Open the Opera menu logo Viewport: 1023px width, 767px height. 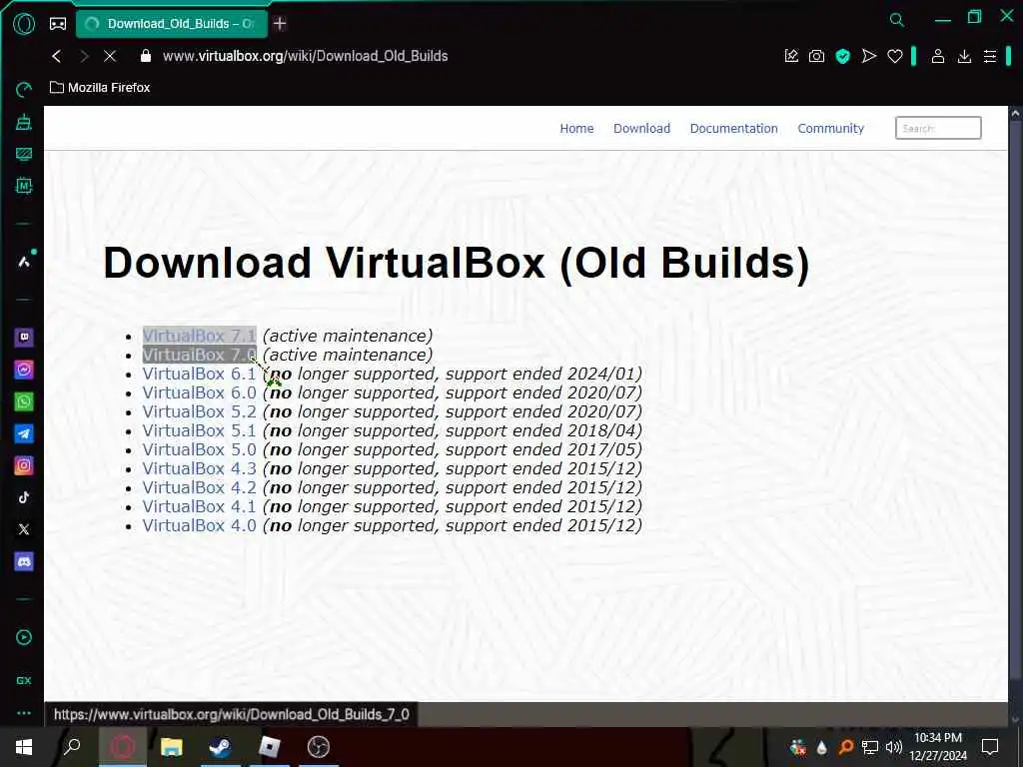[24, 24]
